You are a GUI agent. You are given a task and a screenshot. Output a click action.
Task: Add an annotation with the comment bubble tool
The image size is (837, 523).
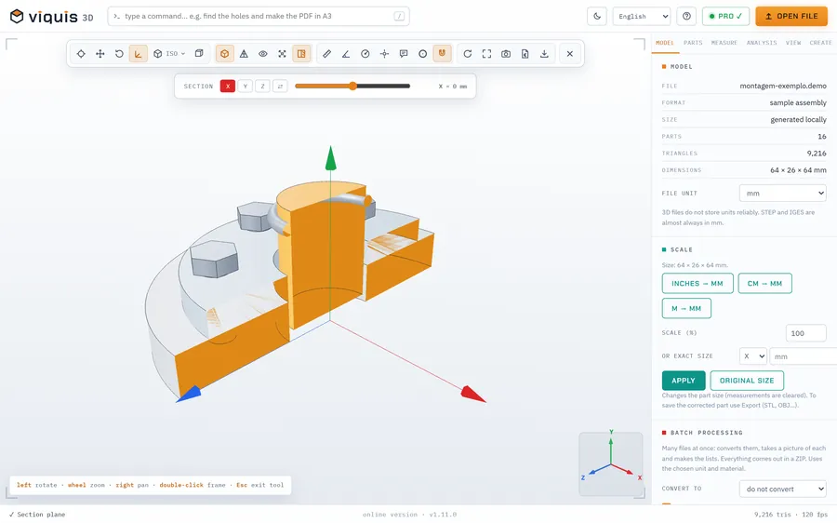tap(404, 53)
